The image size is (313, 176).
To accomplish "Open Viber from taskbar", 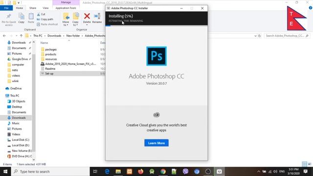I will point(185,172).
